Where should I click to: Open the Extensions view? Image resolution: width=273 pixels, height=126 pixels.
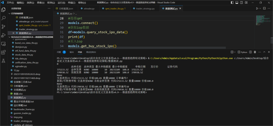3,52
